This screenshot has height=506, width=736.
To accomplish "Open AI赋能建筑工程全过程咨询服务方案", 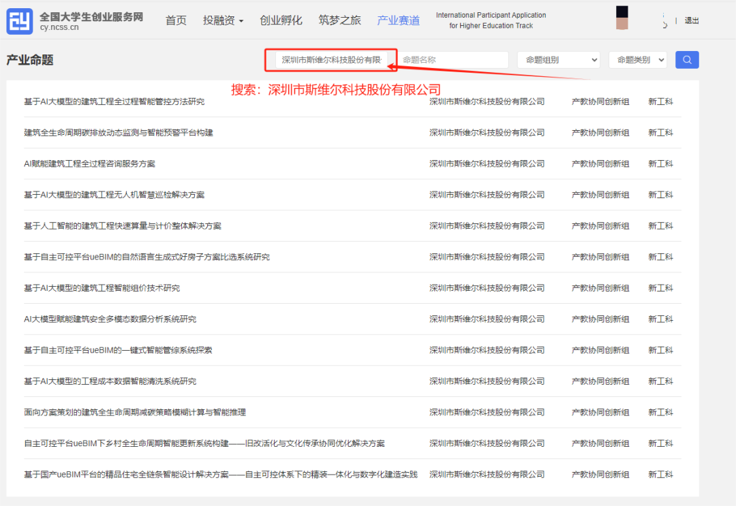I will point(89,163).
